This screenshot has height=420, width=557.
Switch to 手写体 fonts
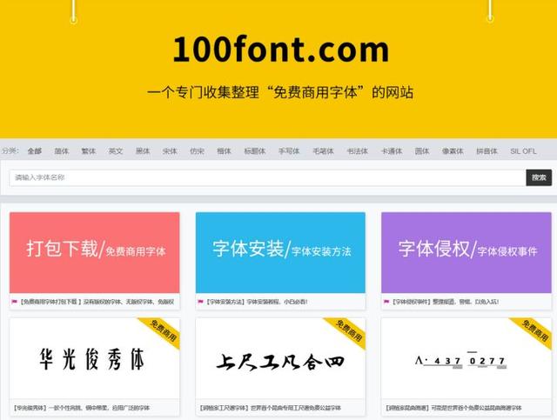(289, 151)
